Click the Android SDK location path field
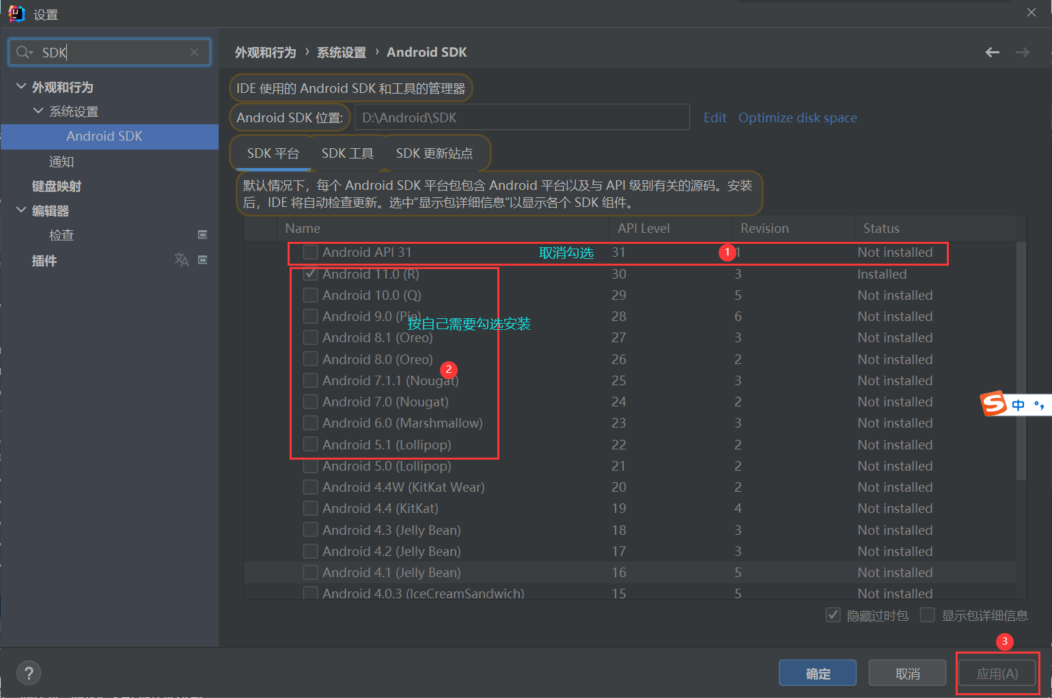The image size is (1052, 698). pyautogui.click(x=523, y=117)
